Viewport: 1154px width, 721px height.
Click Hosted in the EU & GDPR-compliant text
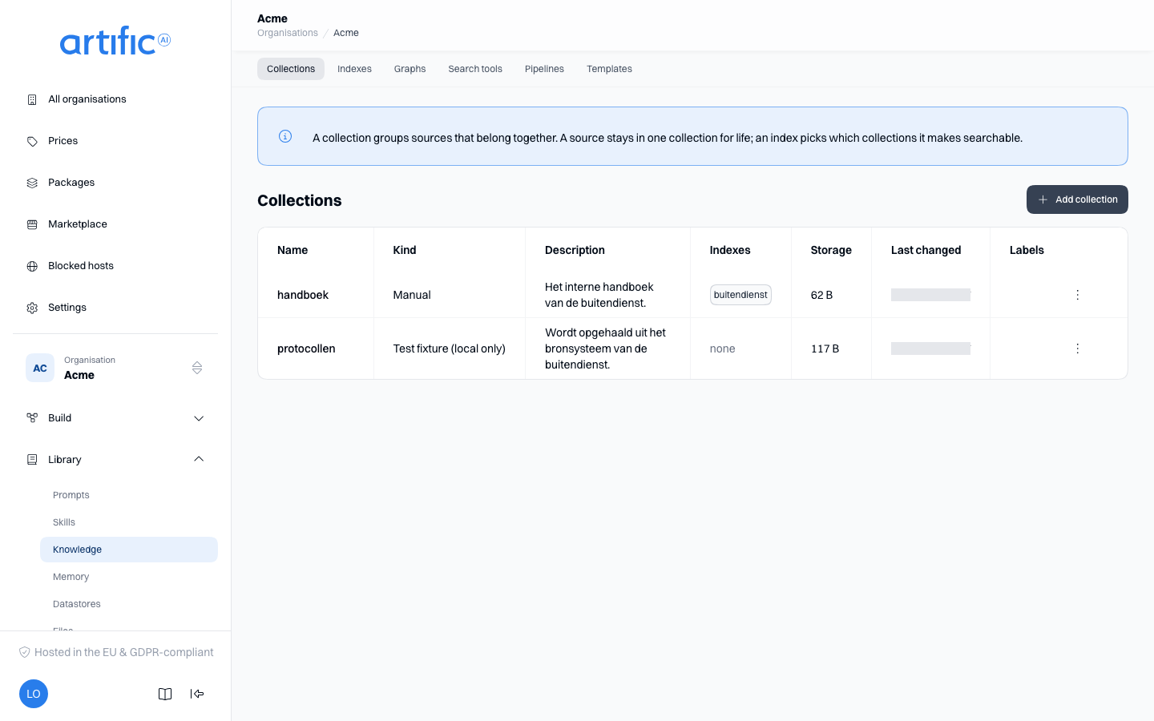[124, 652]
